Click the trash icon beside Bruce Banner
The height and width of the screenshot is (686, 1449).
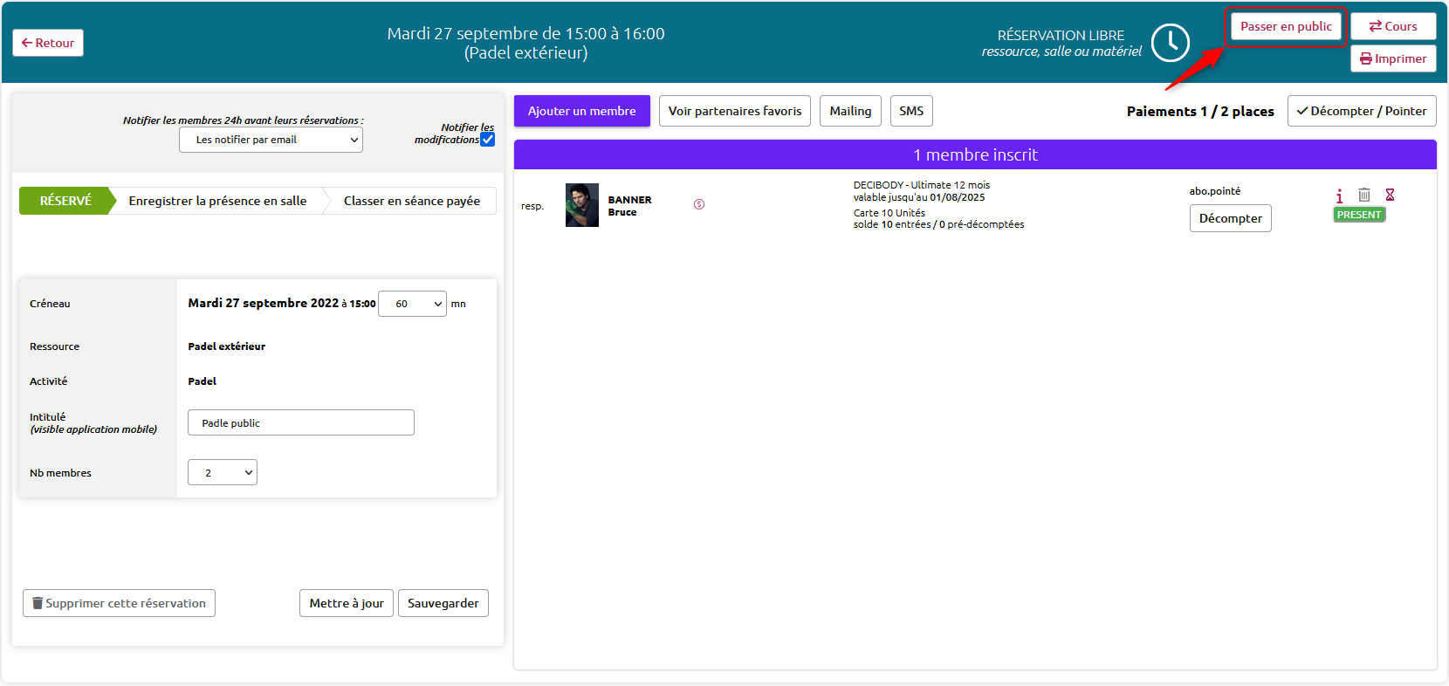click(1364, 195)
